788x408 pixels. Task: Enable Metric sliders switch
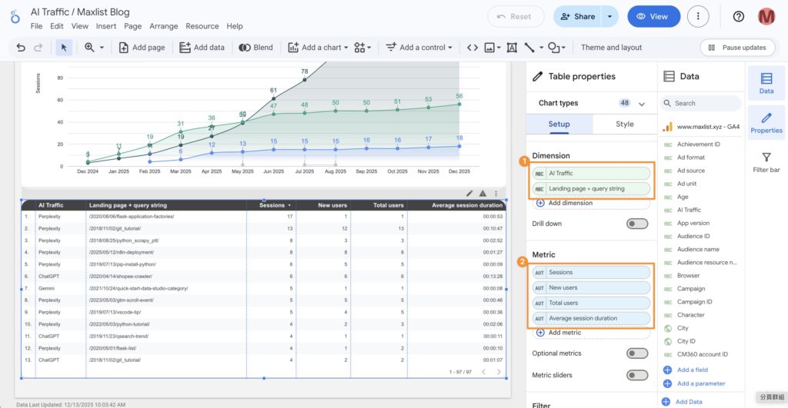[636, 375]
